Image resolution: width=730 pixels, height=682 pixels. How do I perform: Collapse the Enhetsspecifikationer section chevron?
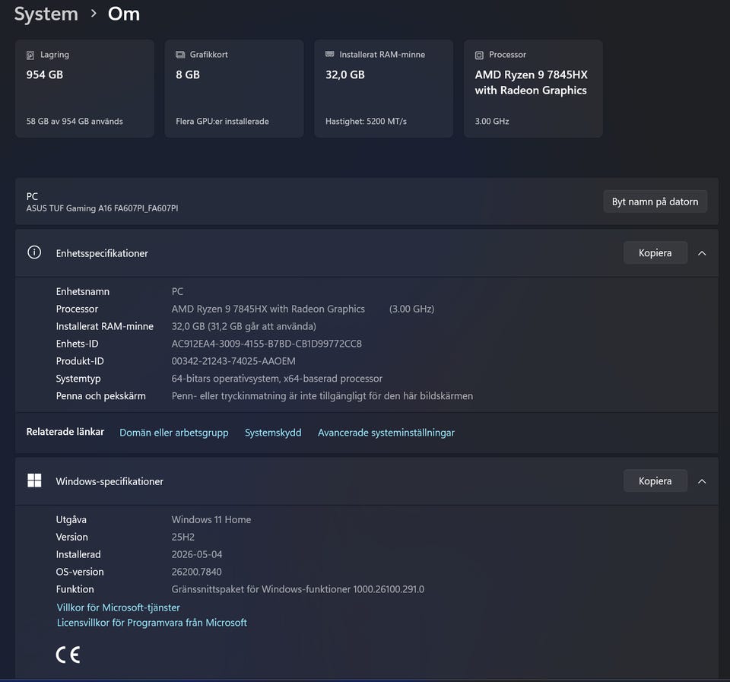[702, 253]
